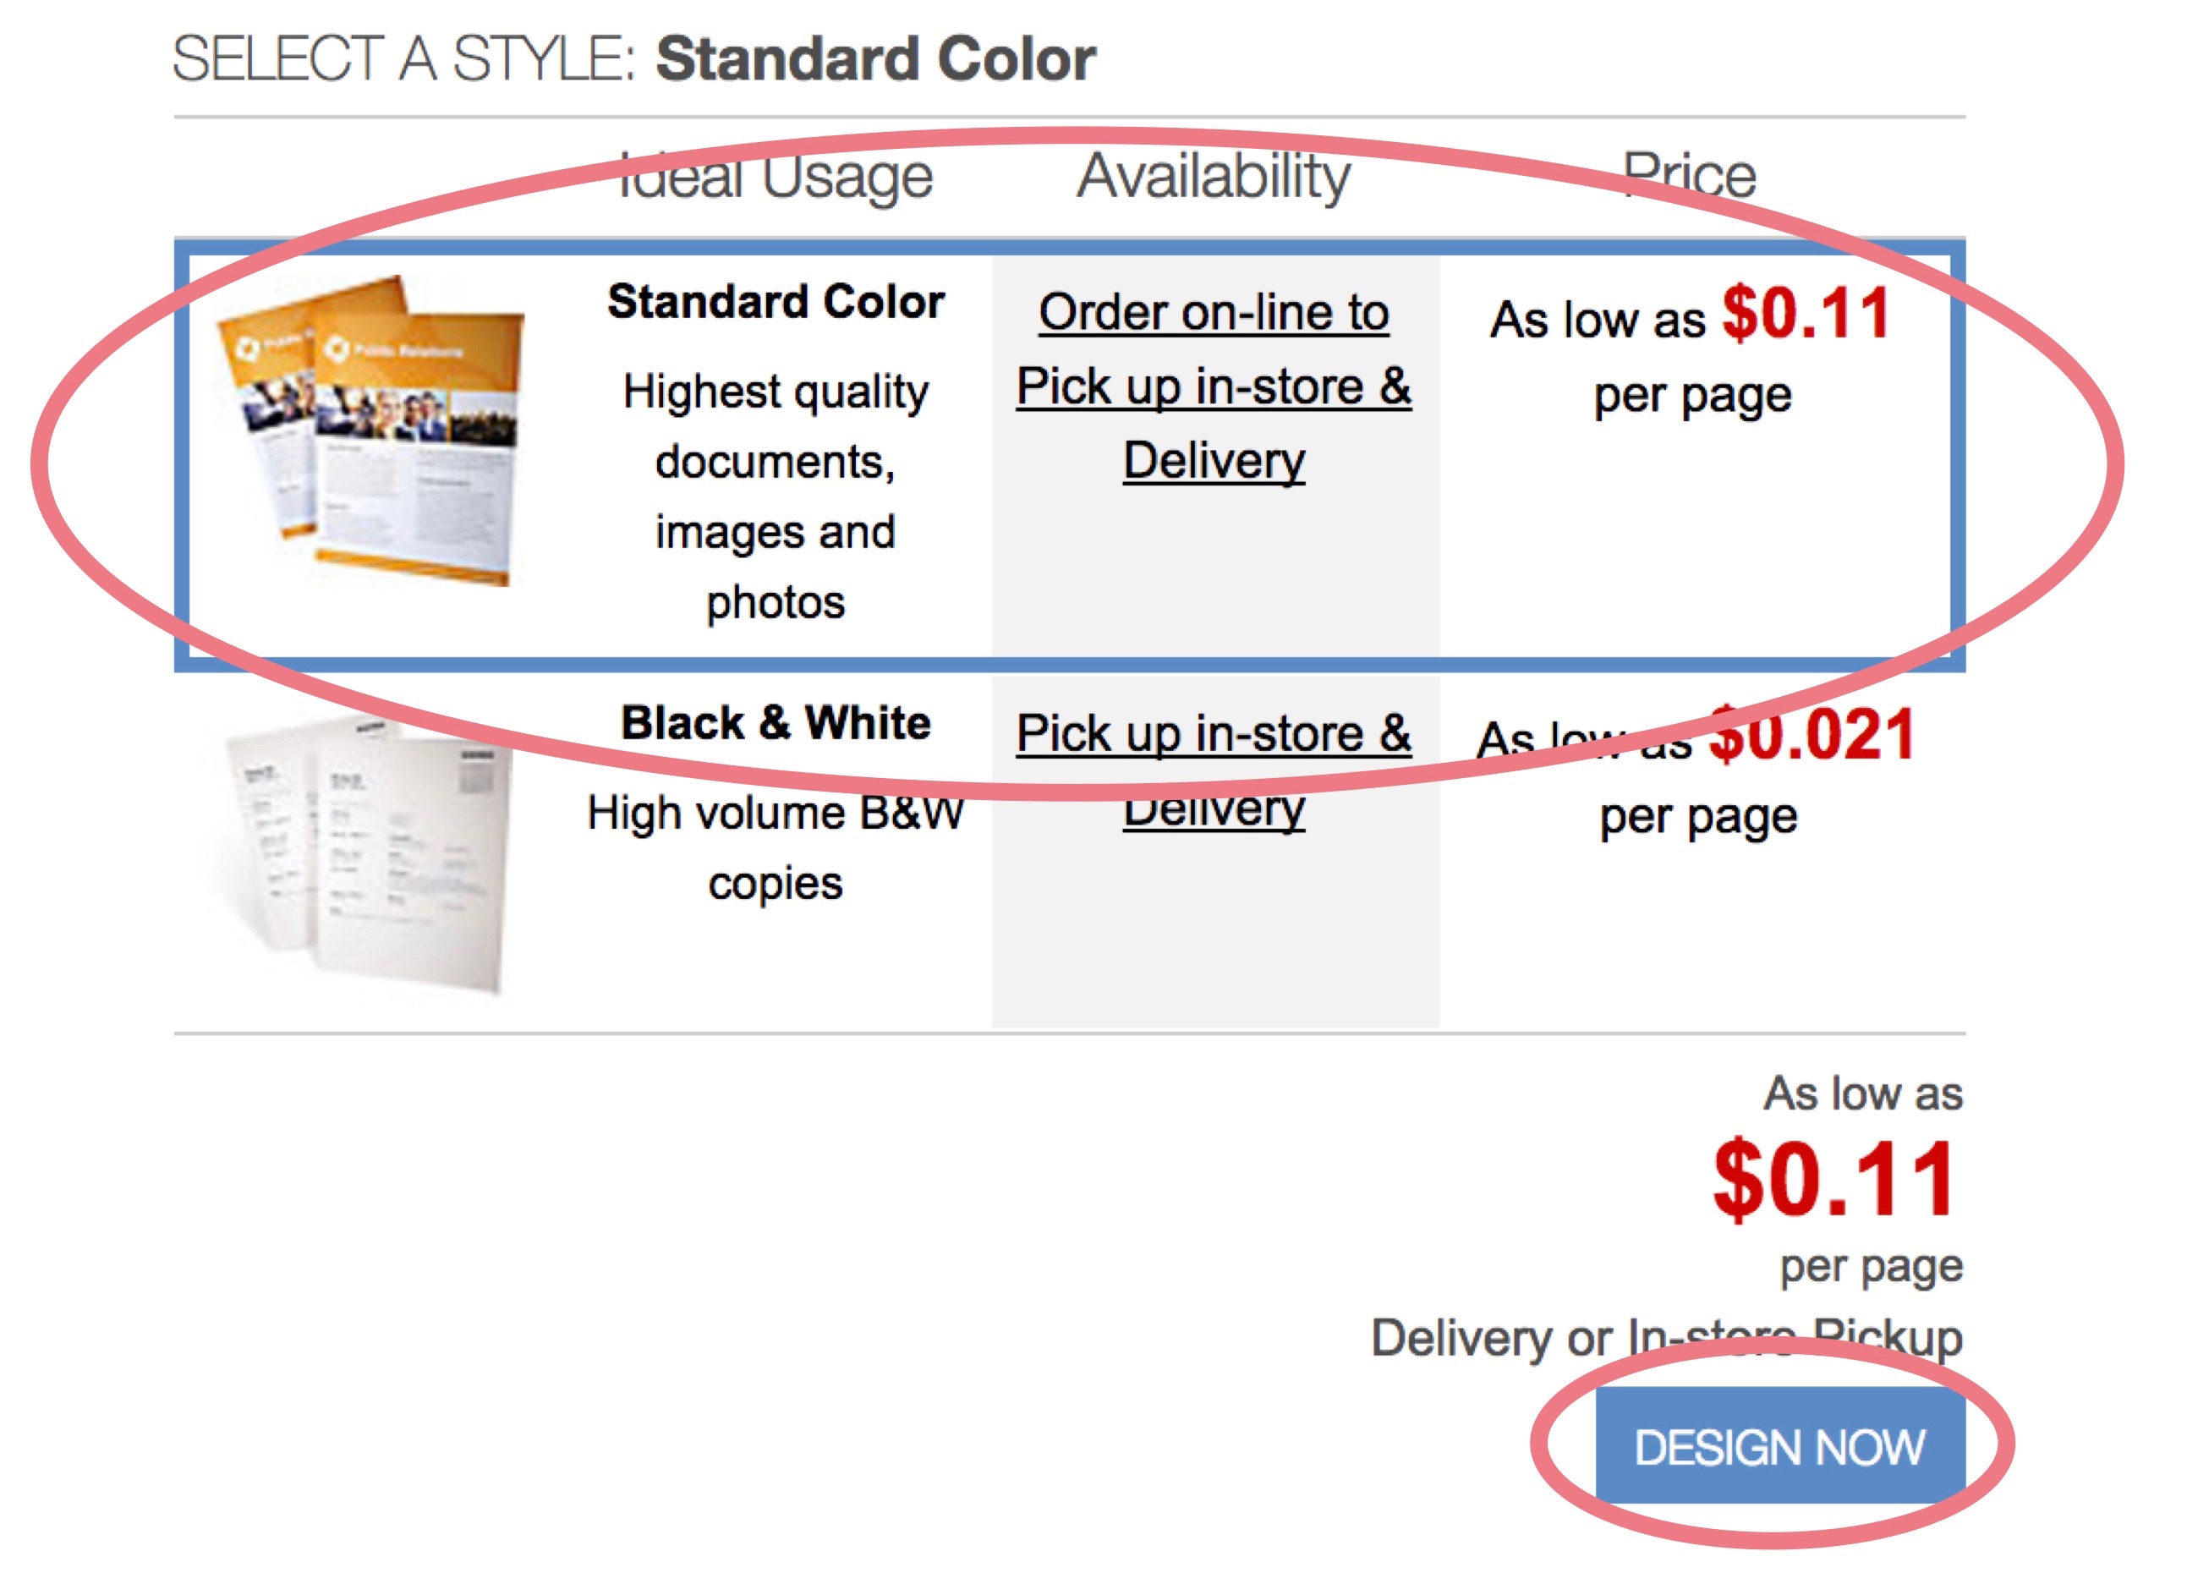Choose the Black & White style title
The width and height of the screenshot is (2187, 1584).
776,722
